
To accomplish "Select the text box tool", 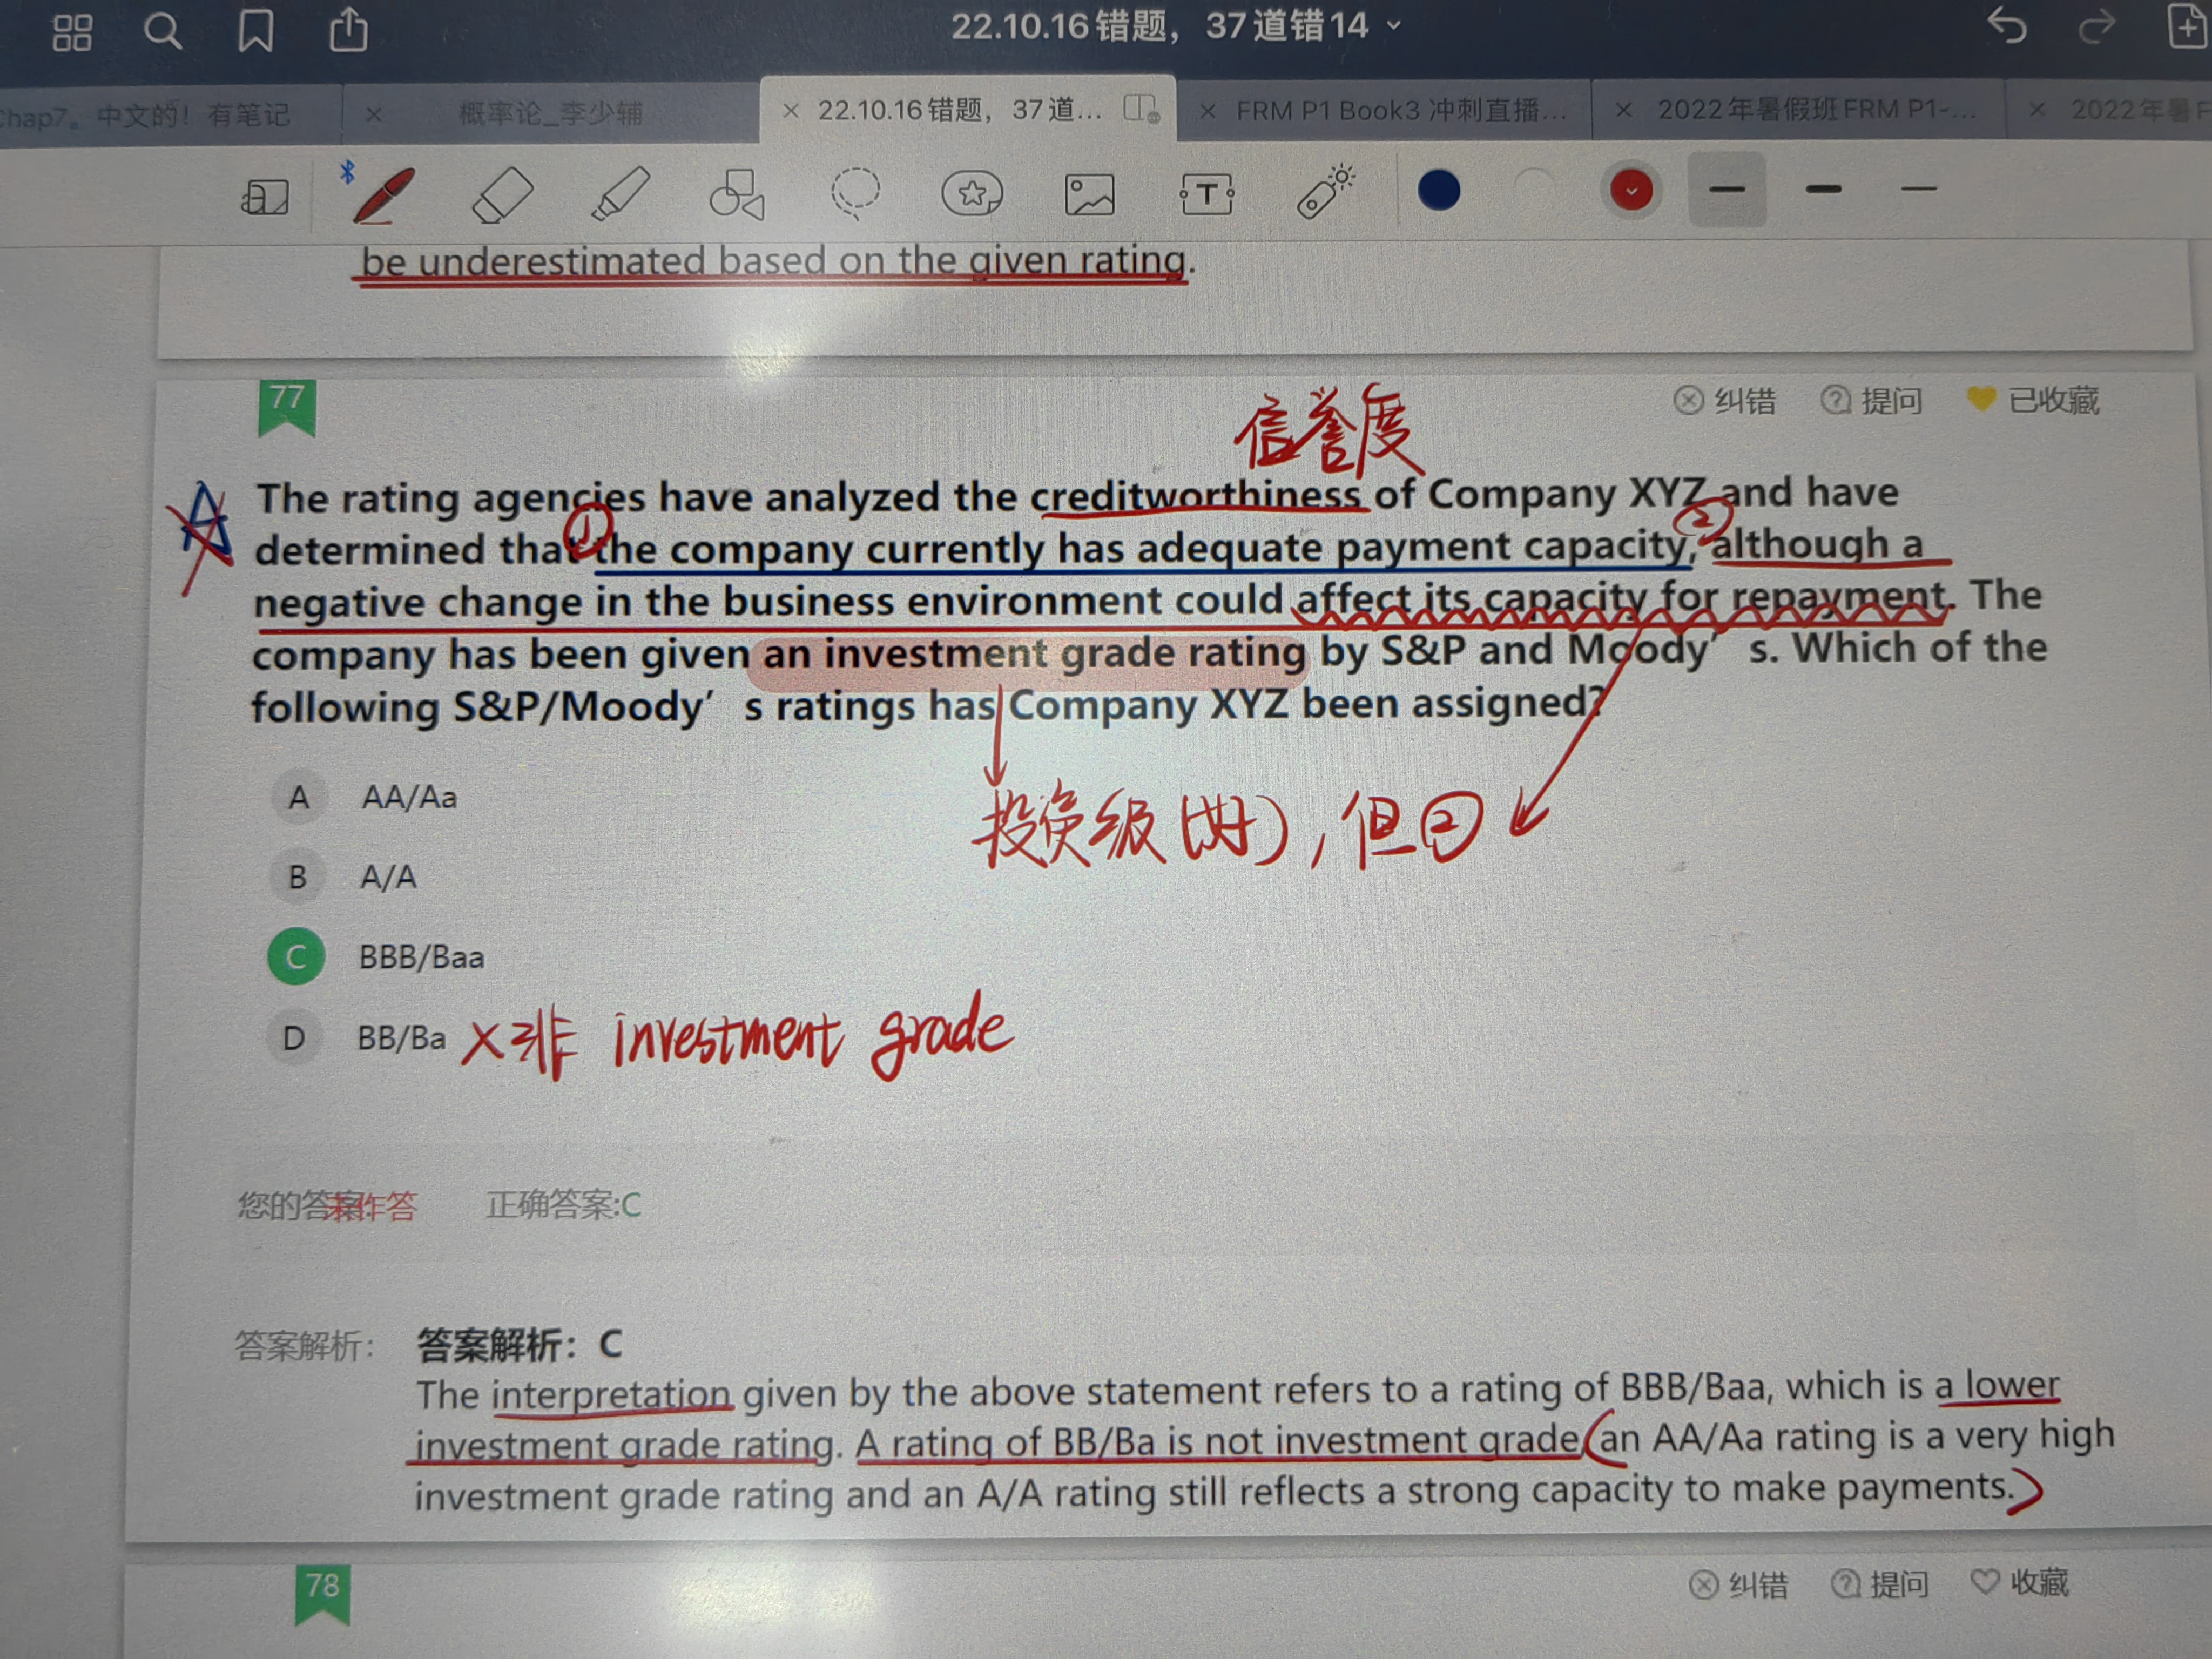I will pyautogui.click(x=1207, y=193).
